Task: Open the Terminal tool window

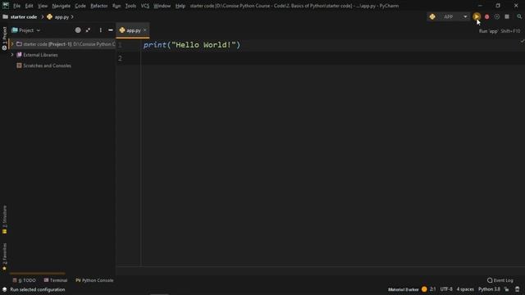Action: coord(56,280)
